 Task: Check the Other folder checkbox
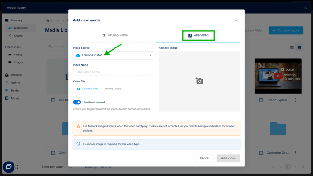[x=53, y=153]
